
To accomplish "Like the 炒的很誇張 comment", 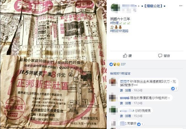I will (x=121, y=116).
